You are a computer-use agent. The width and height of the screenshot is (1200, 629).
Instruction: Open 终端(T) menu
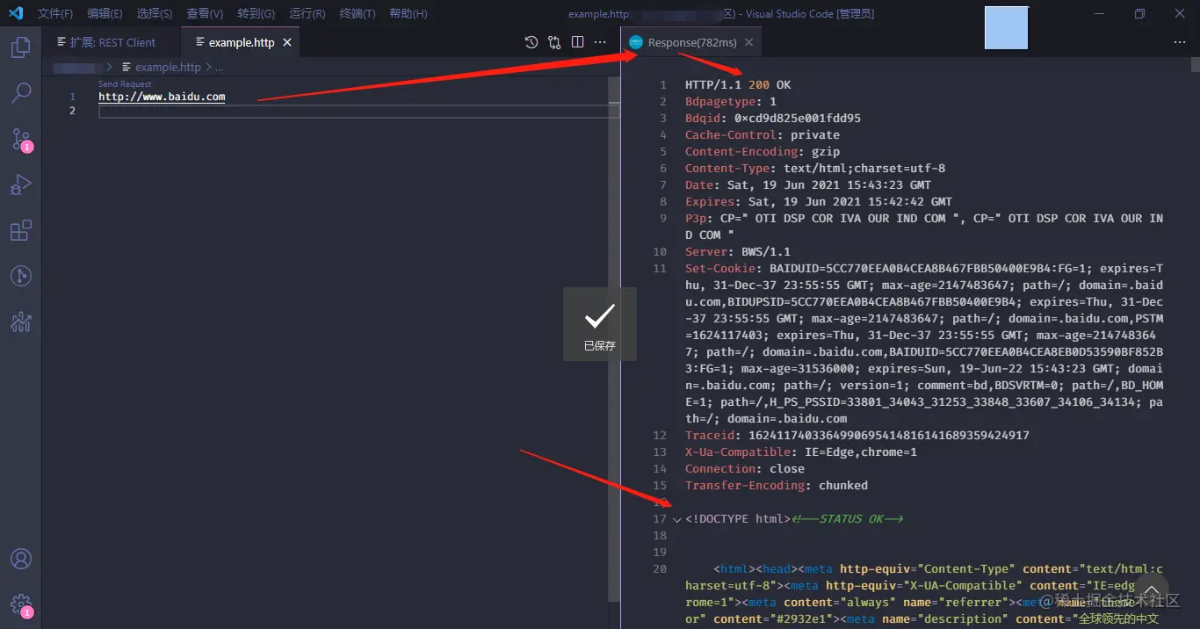(x=358, y=14)
